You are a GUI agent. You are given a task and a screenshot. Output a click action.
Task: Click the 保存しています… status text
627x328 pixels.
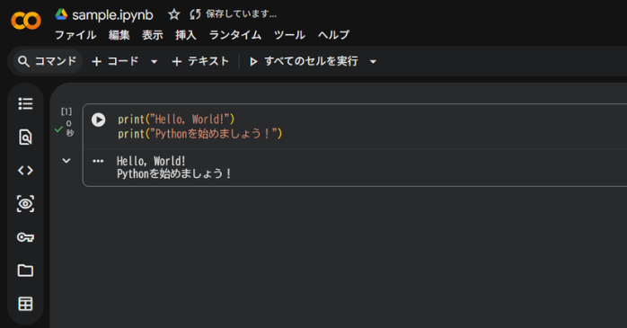tap(241, 14)
